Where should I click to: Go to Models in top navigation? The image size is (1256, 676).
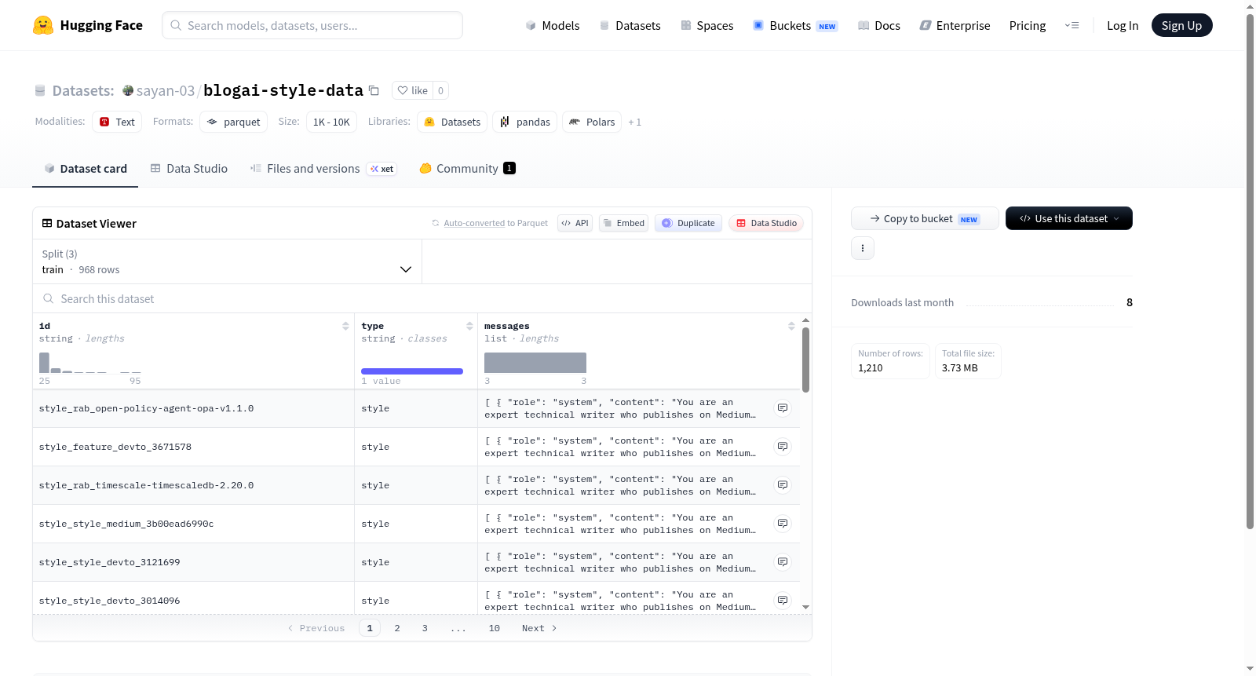pyautogui.click(x=553, y=26)
